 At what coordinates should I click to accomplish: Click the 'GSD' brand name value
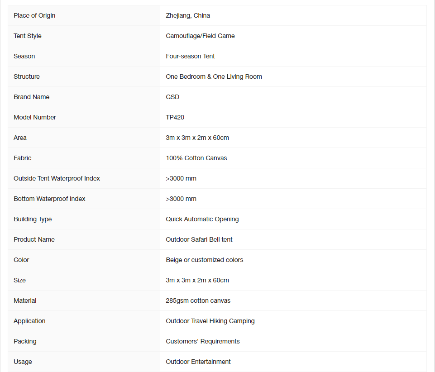[172, 97]
